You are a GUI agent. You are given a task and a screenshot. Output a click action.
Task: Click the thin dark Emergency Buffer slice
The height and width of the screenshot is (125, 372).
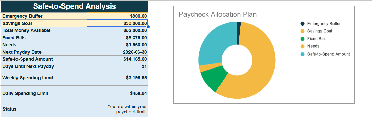point(239,33)
